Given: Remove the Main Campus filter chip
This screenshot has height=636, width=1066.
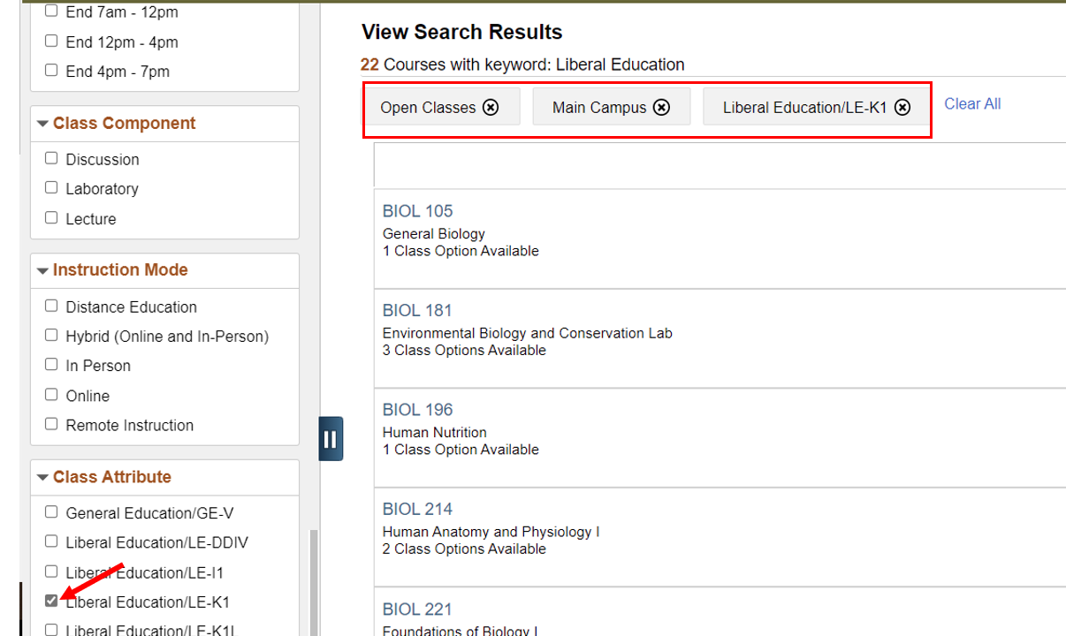Looking at the screenshot, I should (x=661, y=107).
